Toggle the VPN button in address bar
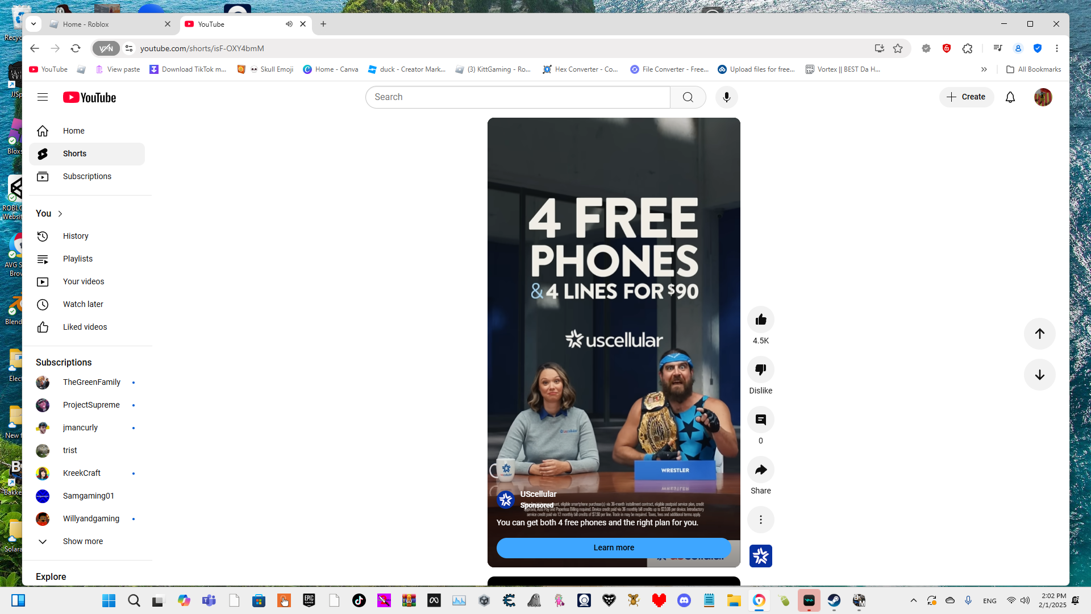The image size is (1091, 614). [x=106, y=48]
